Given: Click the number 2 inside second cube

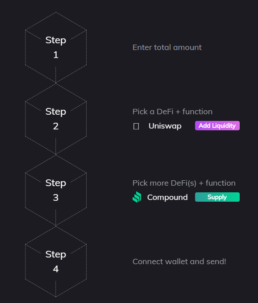Looking at the screenshot, I should [56, 126].
